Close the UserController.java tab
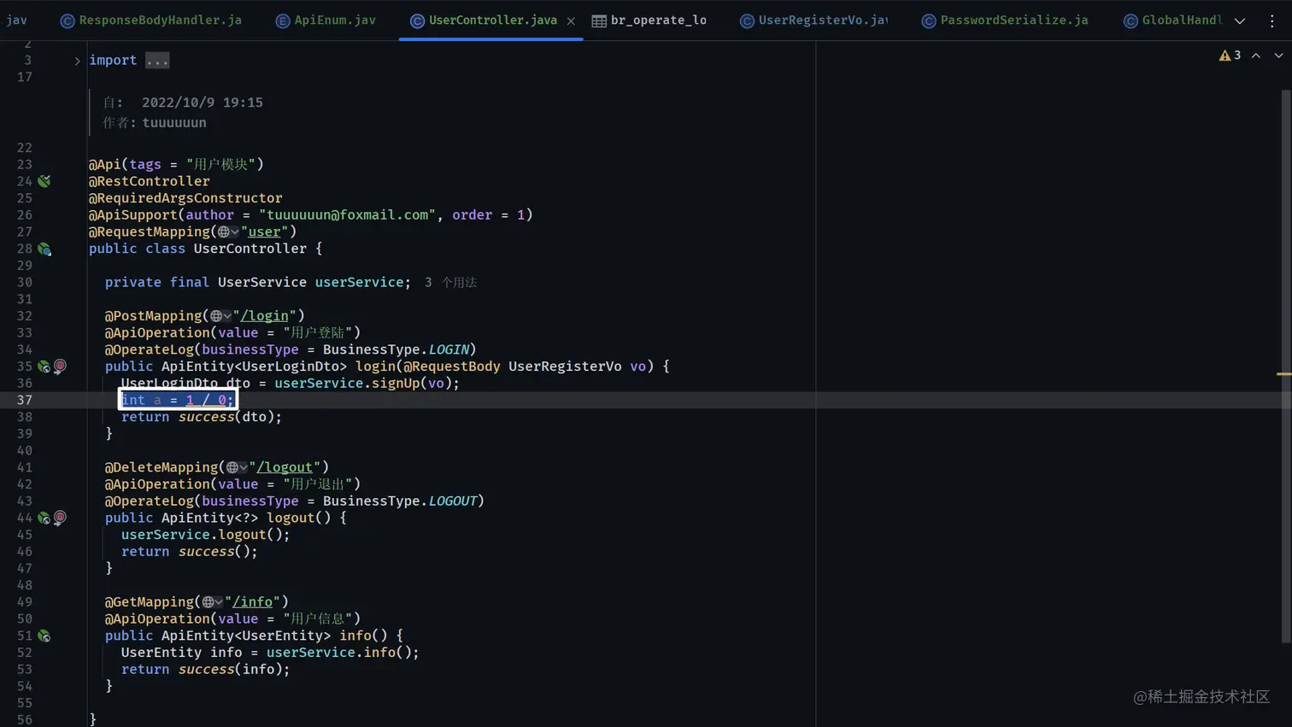 (571, 21)
